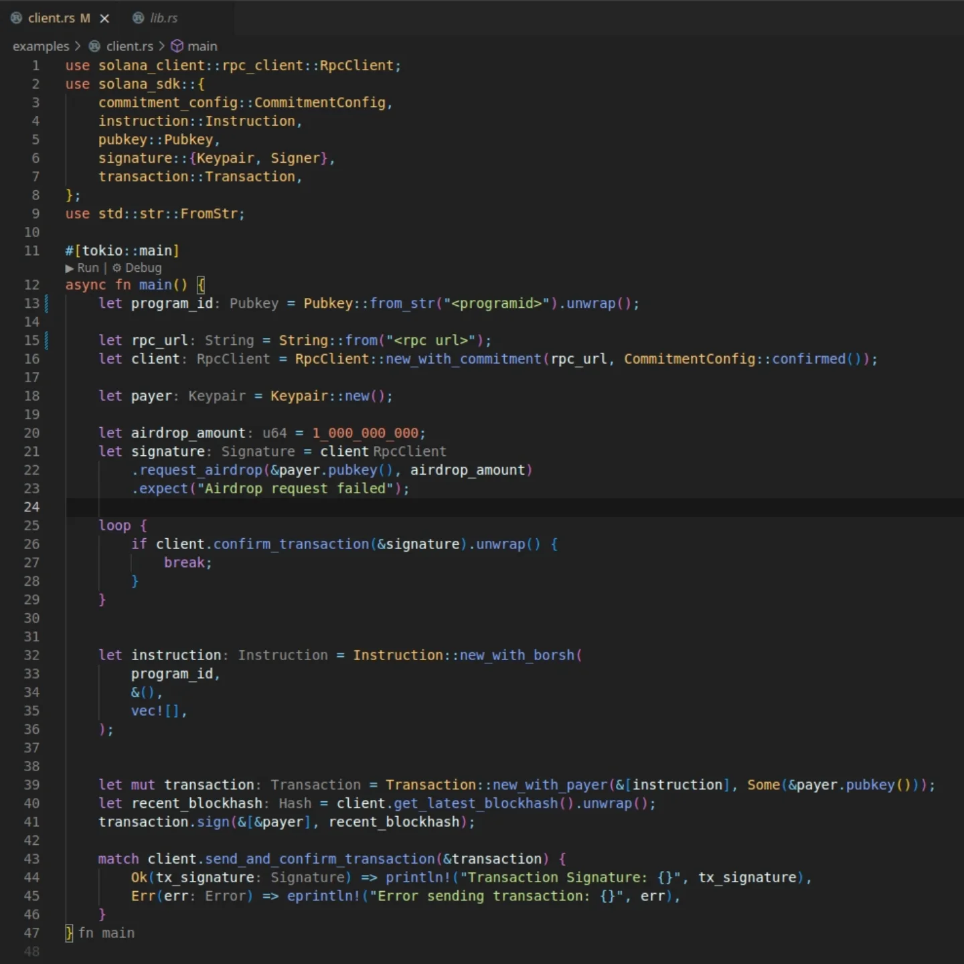Click the opening brace after main() on line 12
Image resolution: width=964 pixels, height=964 pixels.
pyautogui.click(x=201, y=285)
